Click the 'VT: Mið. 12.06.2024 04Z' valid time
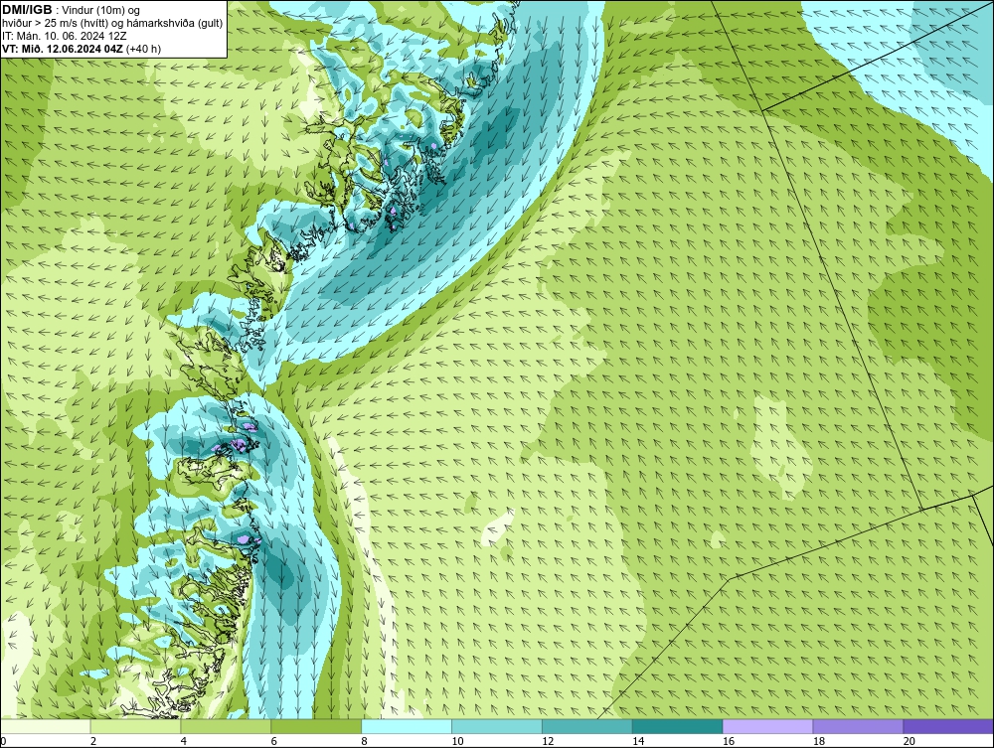Viewport: 994px width, 748px height. click(x=63, y=49)
